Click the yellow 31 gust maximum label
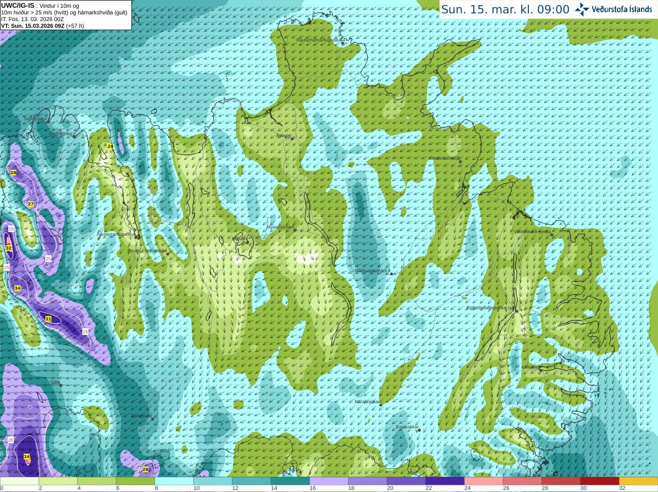This screenshot has width=658, height=492. tap(48, 319)
